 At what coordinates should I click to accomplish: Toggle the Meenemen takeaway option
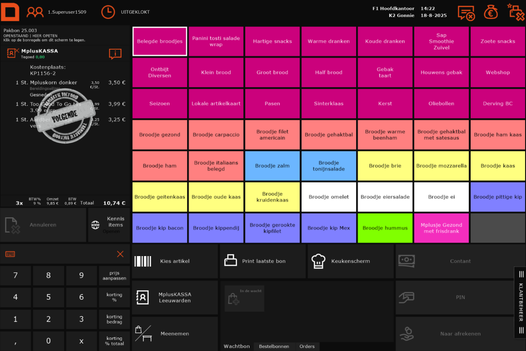175,333
